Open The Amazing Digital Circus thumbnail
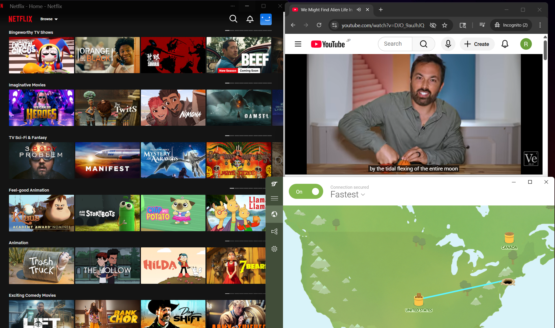The height and width of the screenshot is (328, 555). tap(41, 55)
